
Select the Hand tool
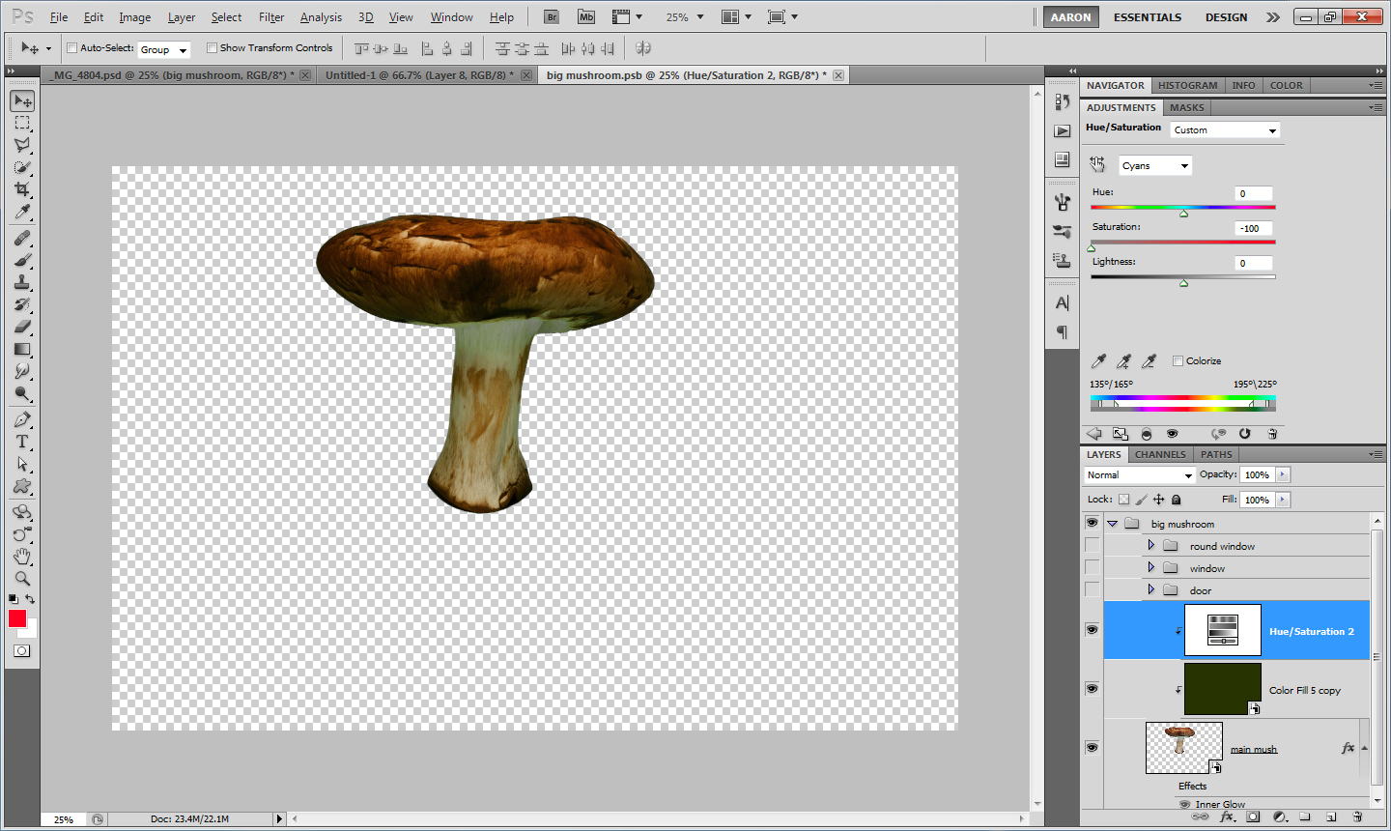click(22, 557)
